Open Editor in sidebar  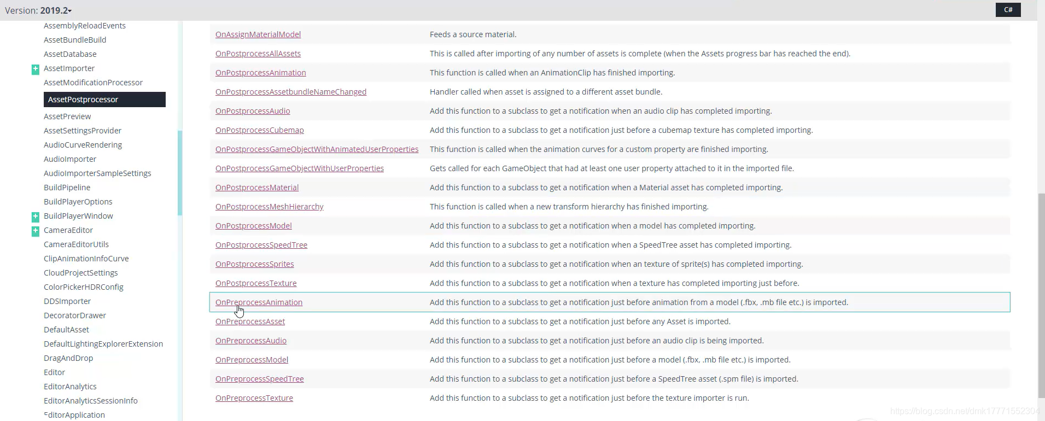(54, 372)
